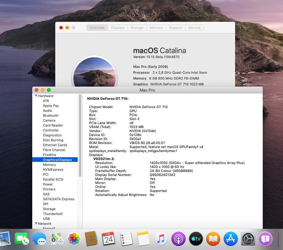Select Disc Burning in the sidebar
Viewport: 283px width, 250px height.
point(53,140)
